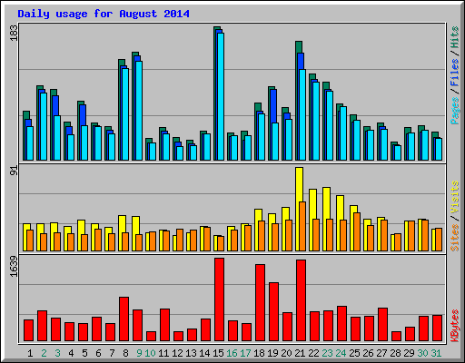This screenshot has width=465, height=363.
Task: Click day label "26" on x-axis
Action: tap(368, 353)
